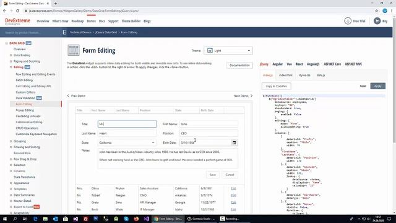Open the Docs nav item
Viewport: 396px width, 223px height.
[102, 21]
